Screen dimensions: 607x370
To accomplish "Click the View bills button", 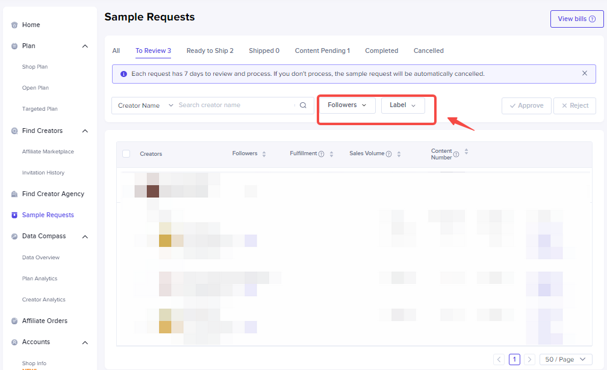I will 576,19.
